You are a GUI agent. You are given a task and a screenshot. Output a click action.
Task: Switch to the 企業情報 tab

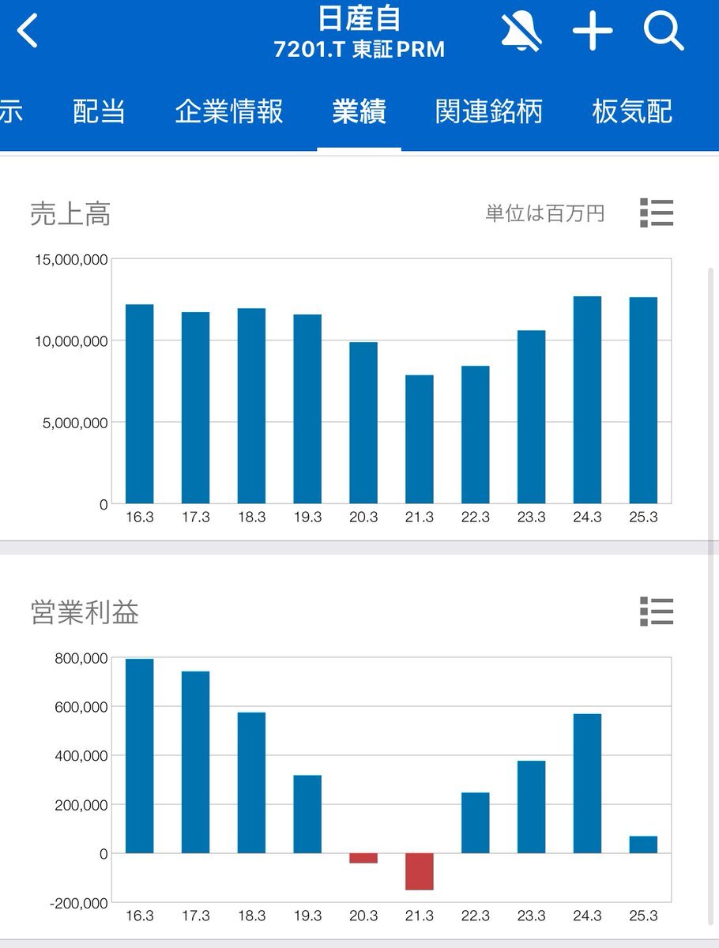click(229, 111)
